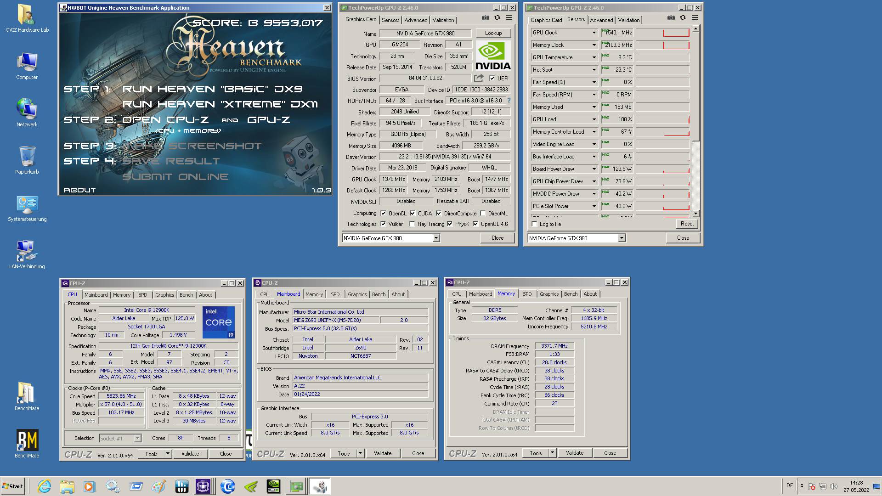Viewport: 882px width, 496px height.
Task: Toggle the Ray Tracing checkbox
Action: (x=412, y=224)
